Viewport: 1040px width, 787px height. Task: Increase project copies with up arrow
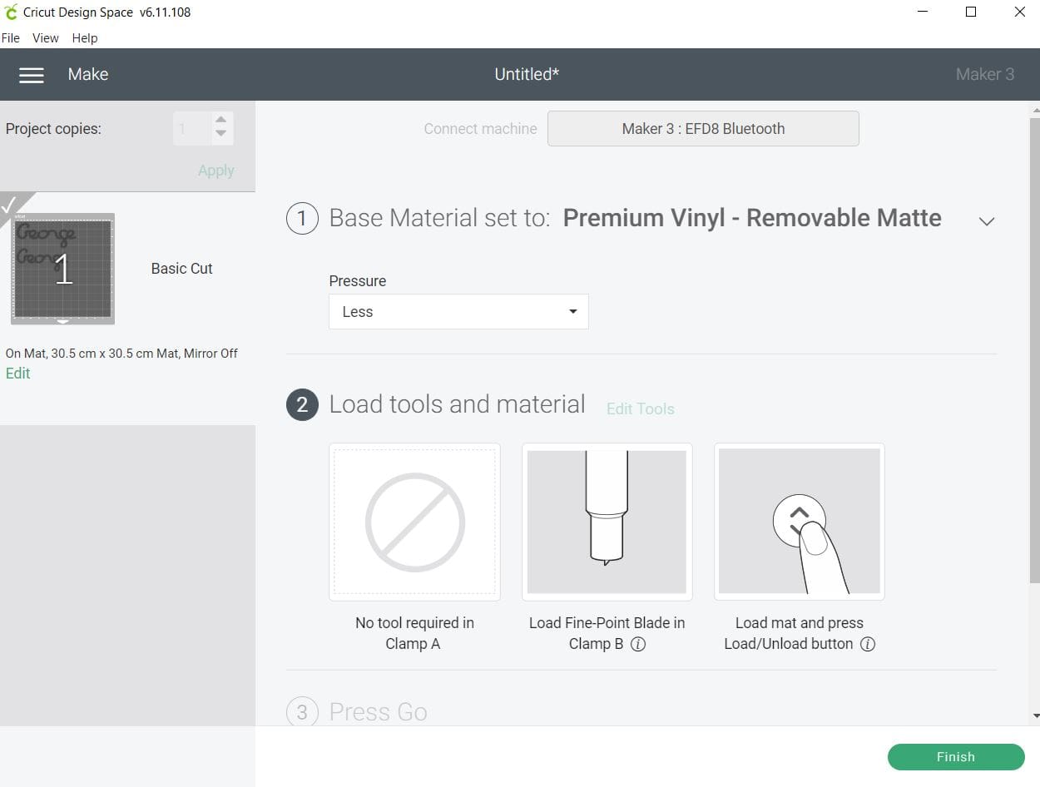pos(220,120)
